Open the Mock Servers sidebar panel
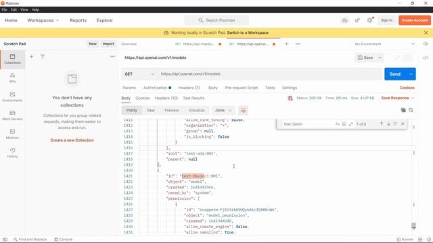This screenshot has width=433, height=243. [12, 115]
